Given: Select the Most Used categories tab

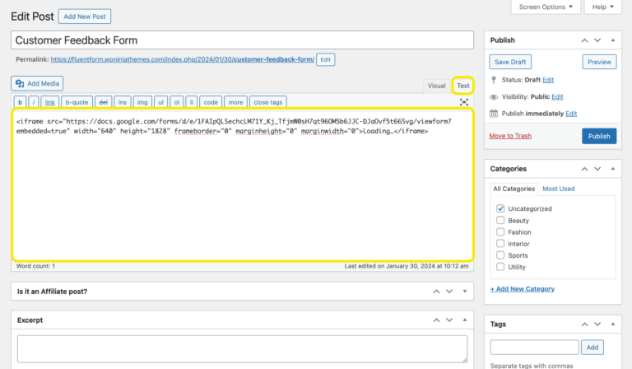Looking at the screenshot, I should pyautogui.click(x=559, y=189).
